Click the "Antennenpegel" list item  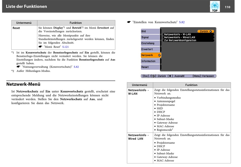[166, 101]
